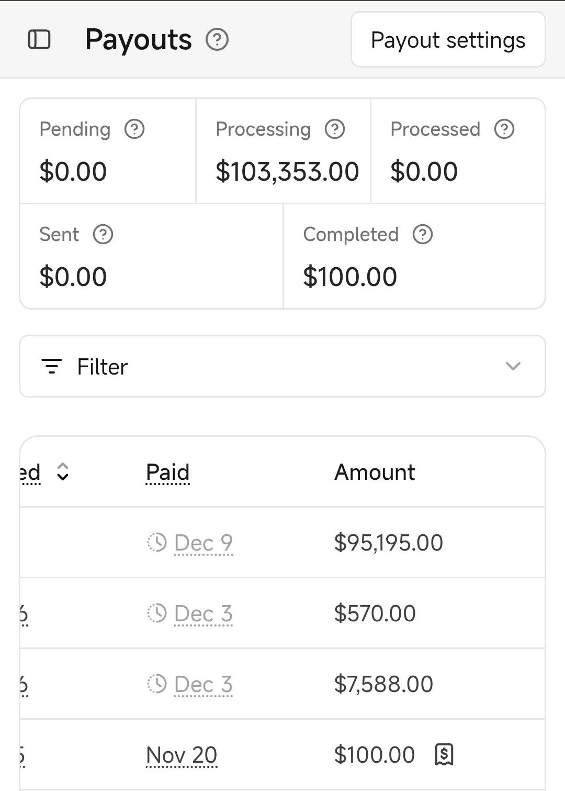Select the $7,588.00 payout row
565x791 pixels.
click(x=383, y=684)
